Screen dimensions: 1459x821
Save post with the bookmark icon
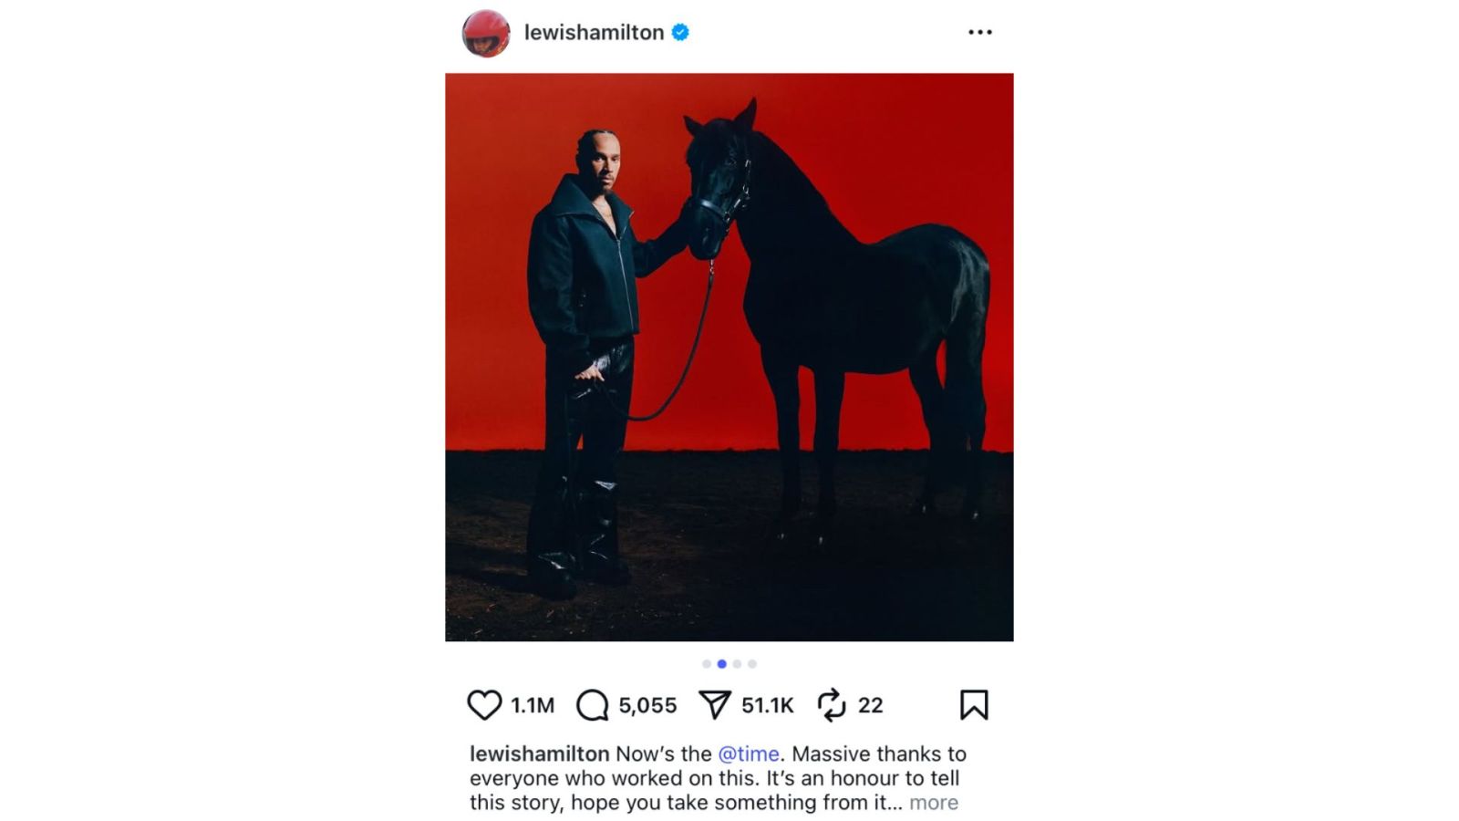[974, 705]
